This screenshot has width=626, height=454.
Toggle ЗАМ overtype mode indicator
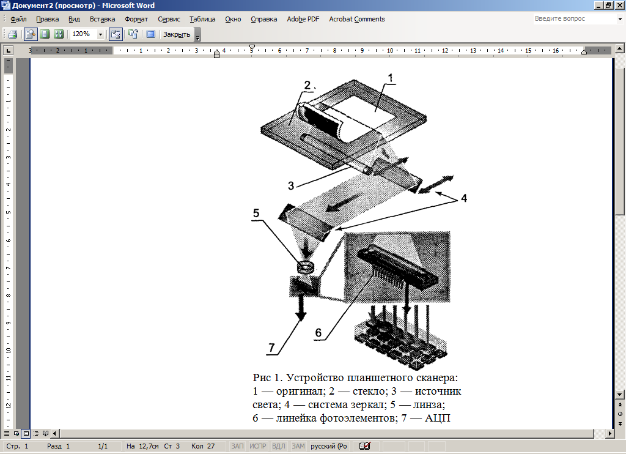click(298, 446)
